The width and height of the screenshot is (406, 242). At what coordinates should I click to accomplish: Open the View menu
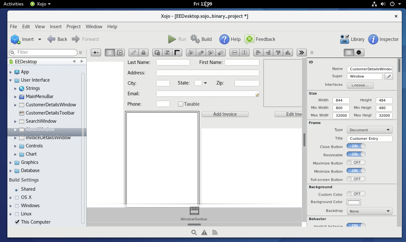point(40,27)
